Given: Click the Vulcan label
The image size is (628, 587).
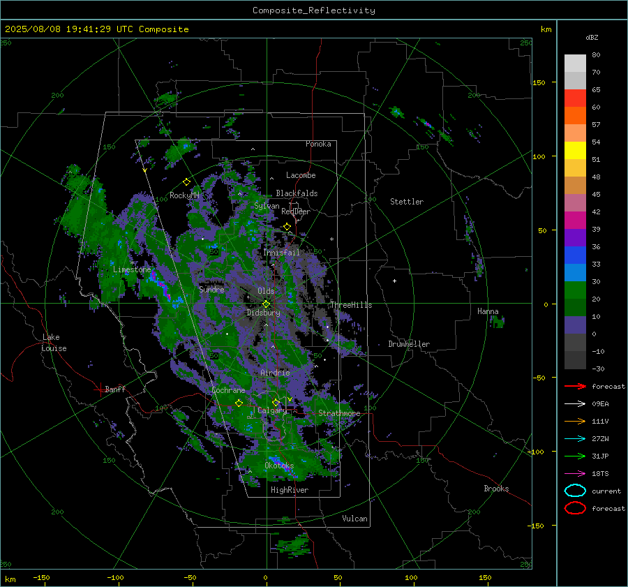Looking at the screenshot, I should pyautogui.click(x=354, y=519).
